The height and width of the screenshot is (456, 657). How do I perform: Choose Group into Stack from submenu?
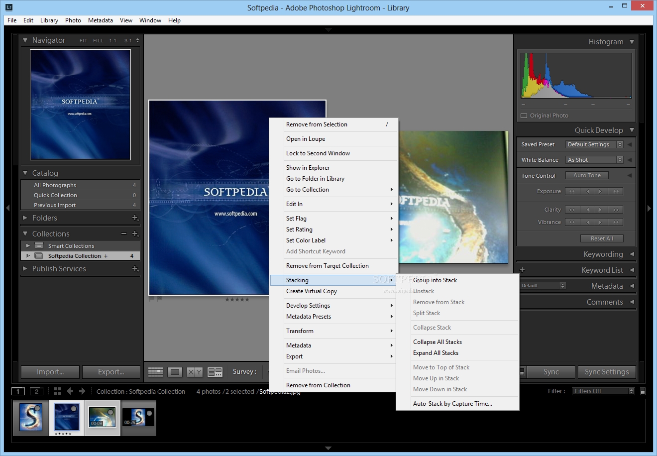pos(435,280)
